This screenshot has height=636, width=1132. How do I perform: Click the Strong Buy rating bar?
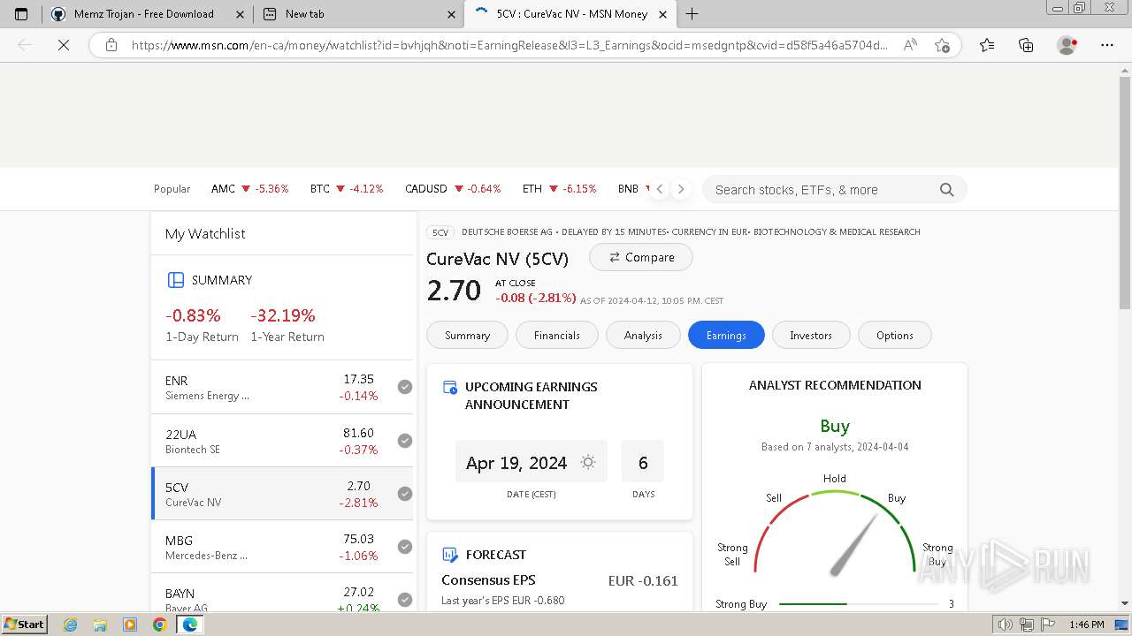click(857, 604)
